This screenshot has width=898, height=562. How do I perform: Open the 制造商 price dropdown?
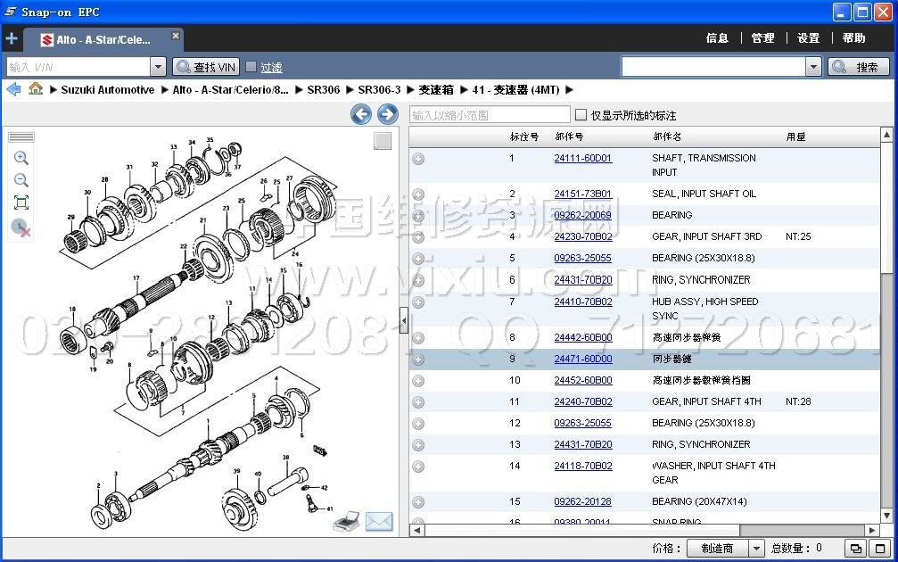point(755,549)
